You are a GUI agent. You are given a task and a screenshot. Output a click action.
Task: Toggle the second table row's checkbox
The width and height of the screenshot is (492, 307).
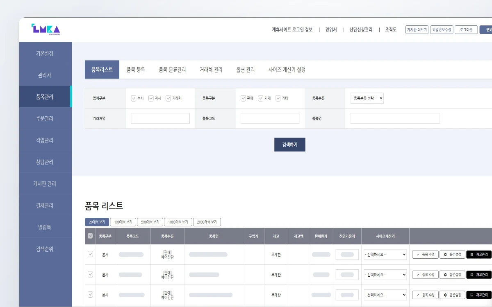point(90,274)
